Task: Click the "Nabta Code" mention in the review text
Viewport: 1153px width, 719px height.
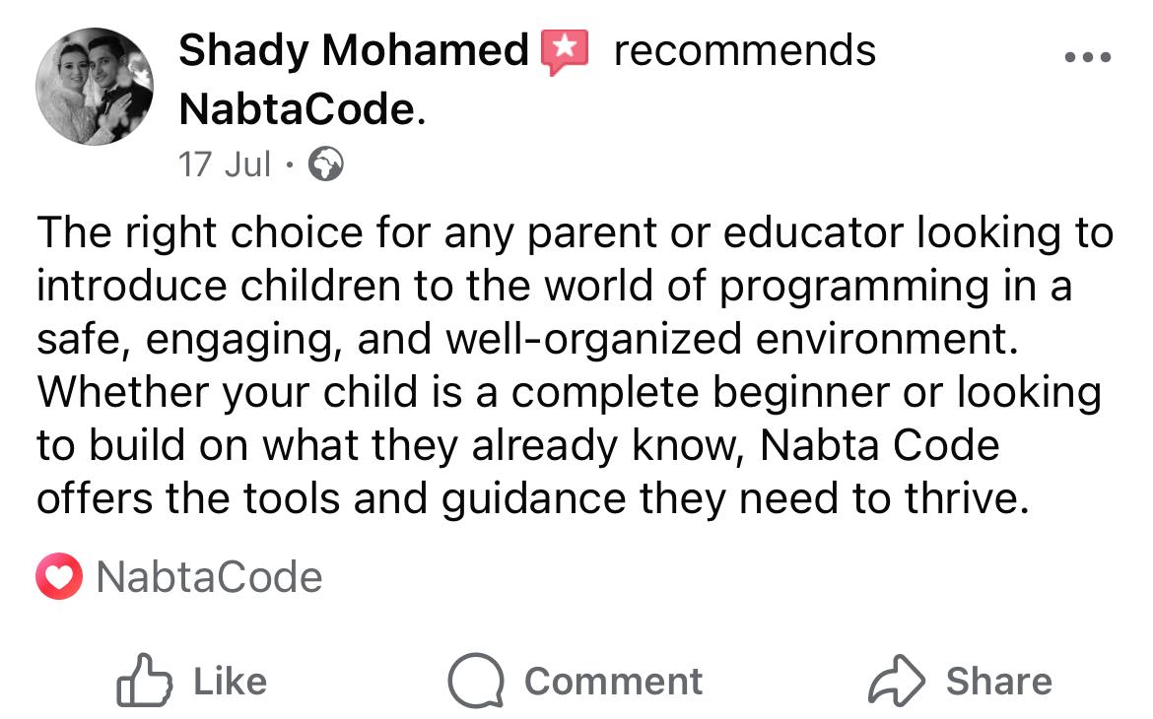Action: click(x=880, y=445)
